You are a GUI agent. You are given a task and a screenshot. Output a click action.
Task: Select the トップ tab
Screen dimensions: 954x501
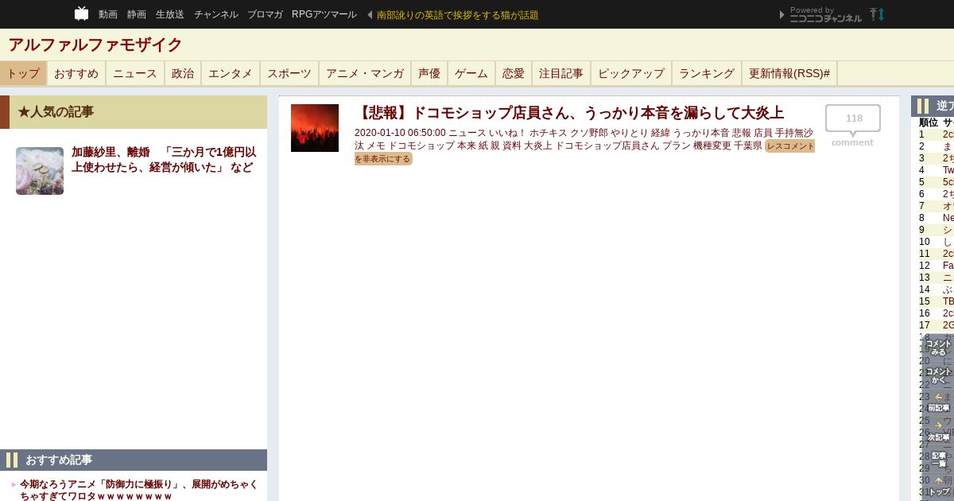pyautogui.click(x=23, y=73)
